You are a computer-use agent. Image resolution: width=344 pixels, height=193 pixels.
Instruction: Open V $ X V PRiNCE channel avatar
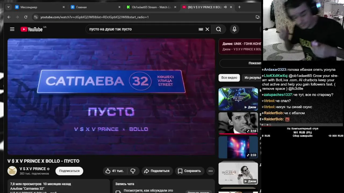pos(12,171)
